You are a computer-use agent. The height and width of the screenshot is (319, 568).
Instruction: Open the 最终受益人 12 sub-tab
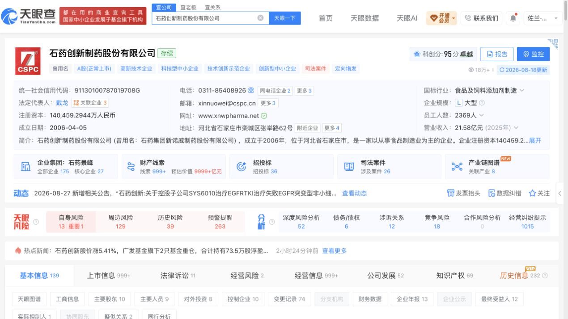500,299
